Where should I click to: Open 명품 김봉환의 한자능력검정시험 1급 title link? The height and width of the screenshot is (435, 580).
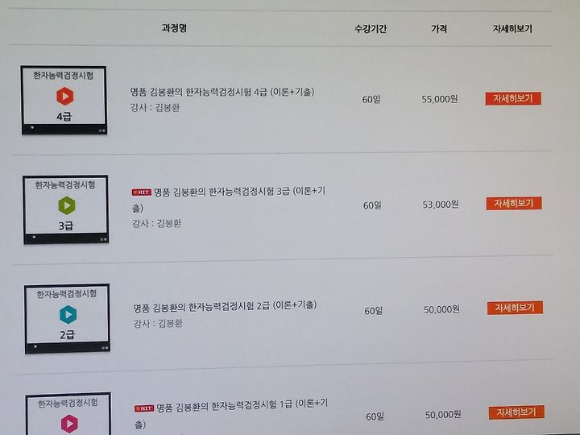(x=231, y=413)
